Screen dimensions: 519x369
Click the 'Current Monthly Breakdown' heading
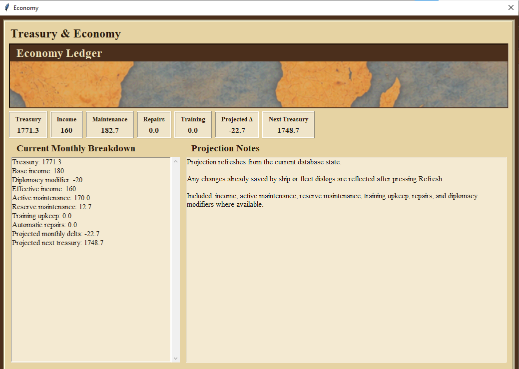(76, 148)
